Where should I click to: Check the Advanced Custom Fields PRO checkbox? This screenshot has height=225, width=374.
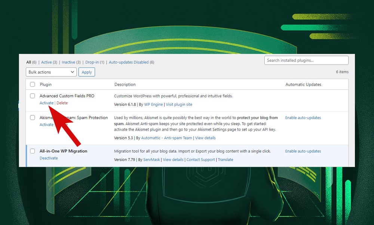[32, 96]
